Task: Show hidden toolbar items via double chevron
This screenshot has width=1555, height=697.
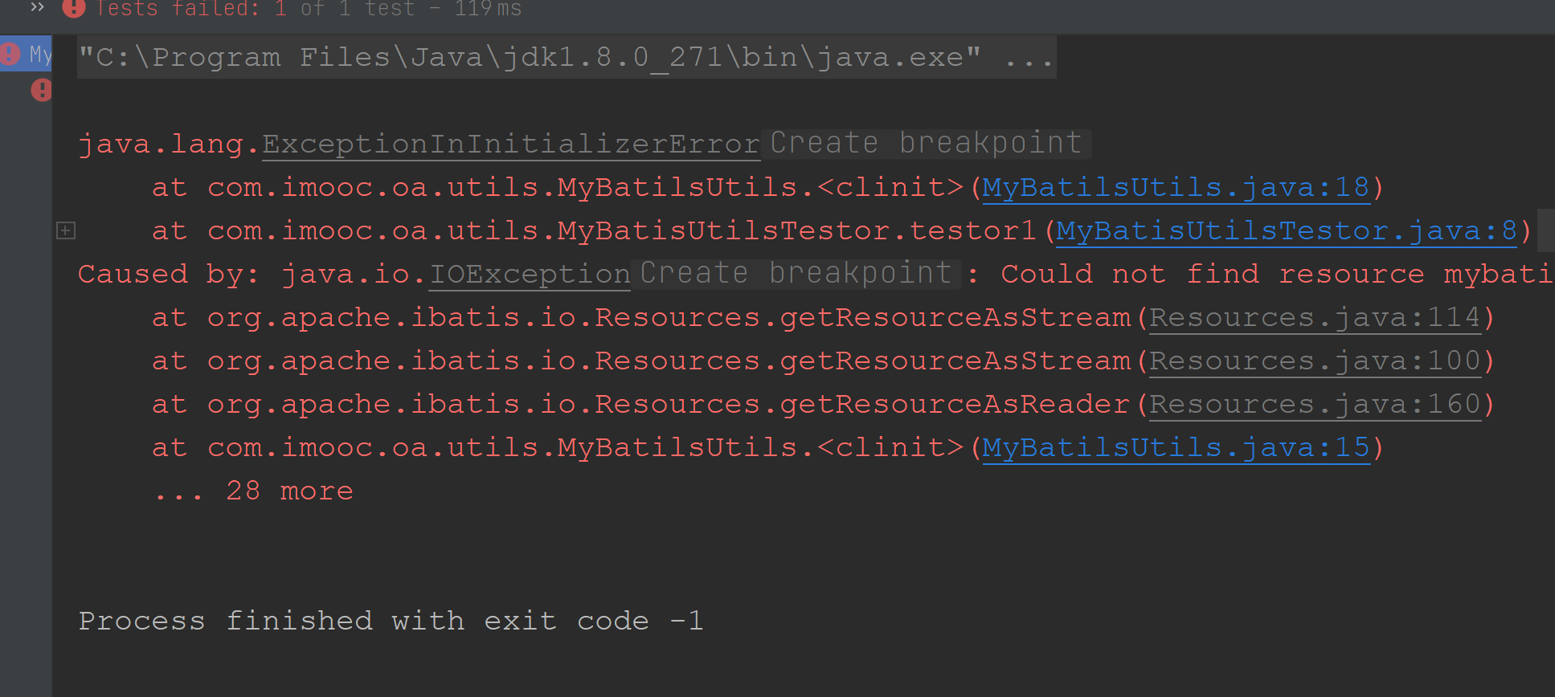Action: click(x=37, y=7)
